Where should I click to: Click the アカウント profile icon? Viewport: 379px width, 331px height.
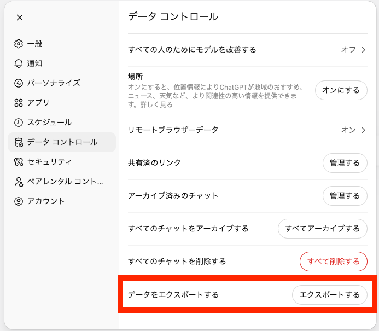19,201
